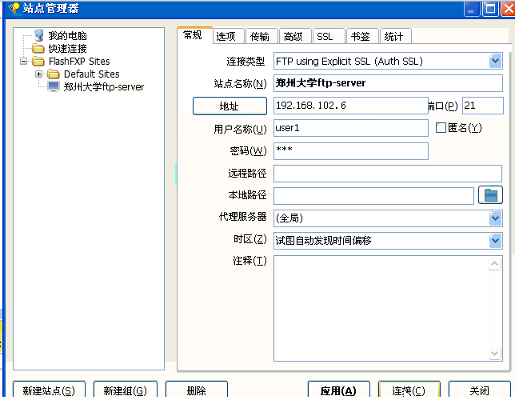Switch to the SSL tab

[x=329, y=36]
